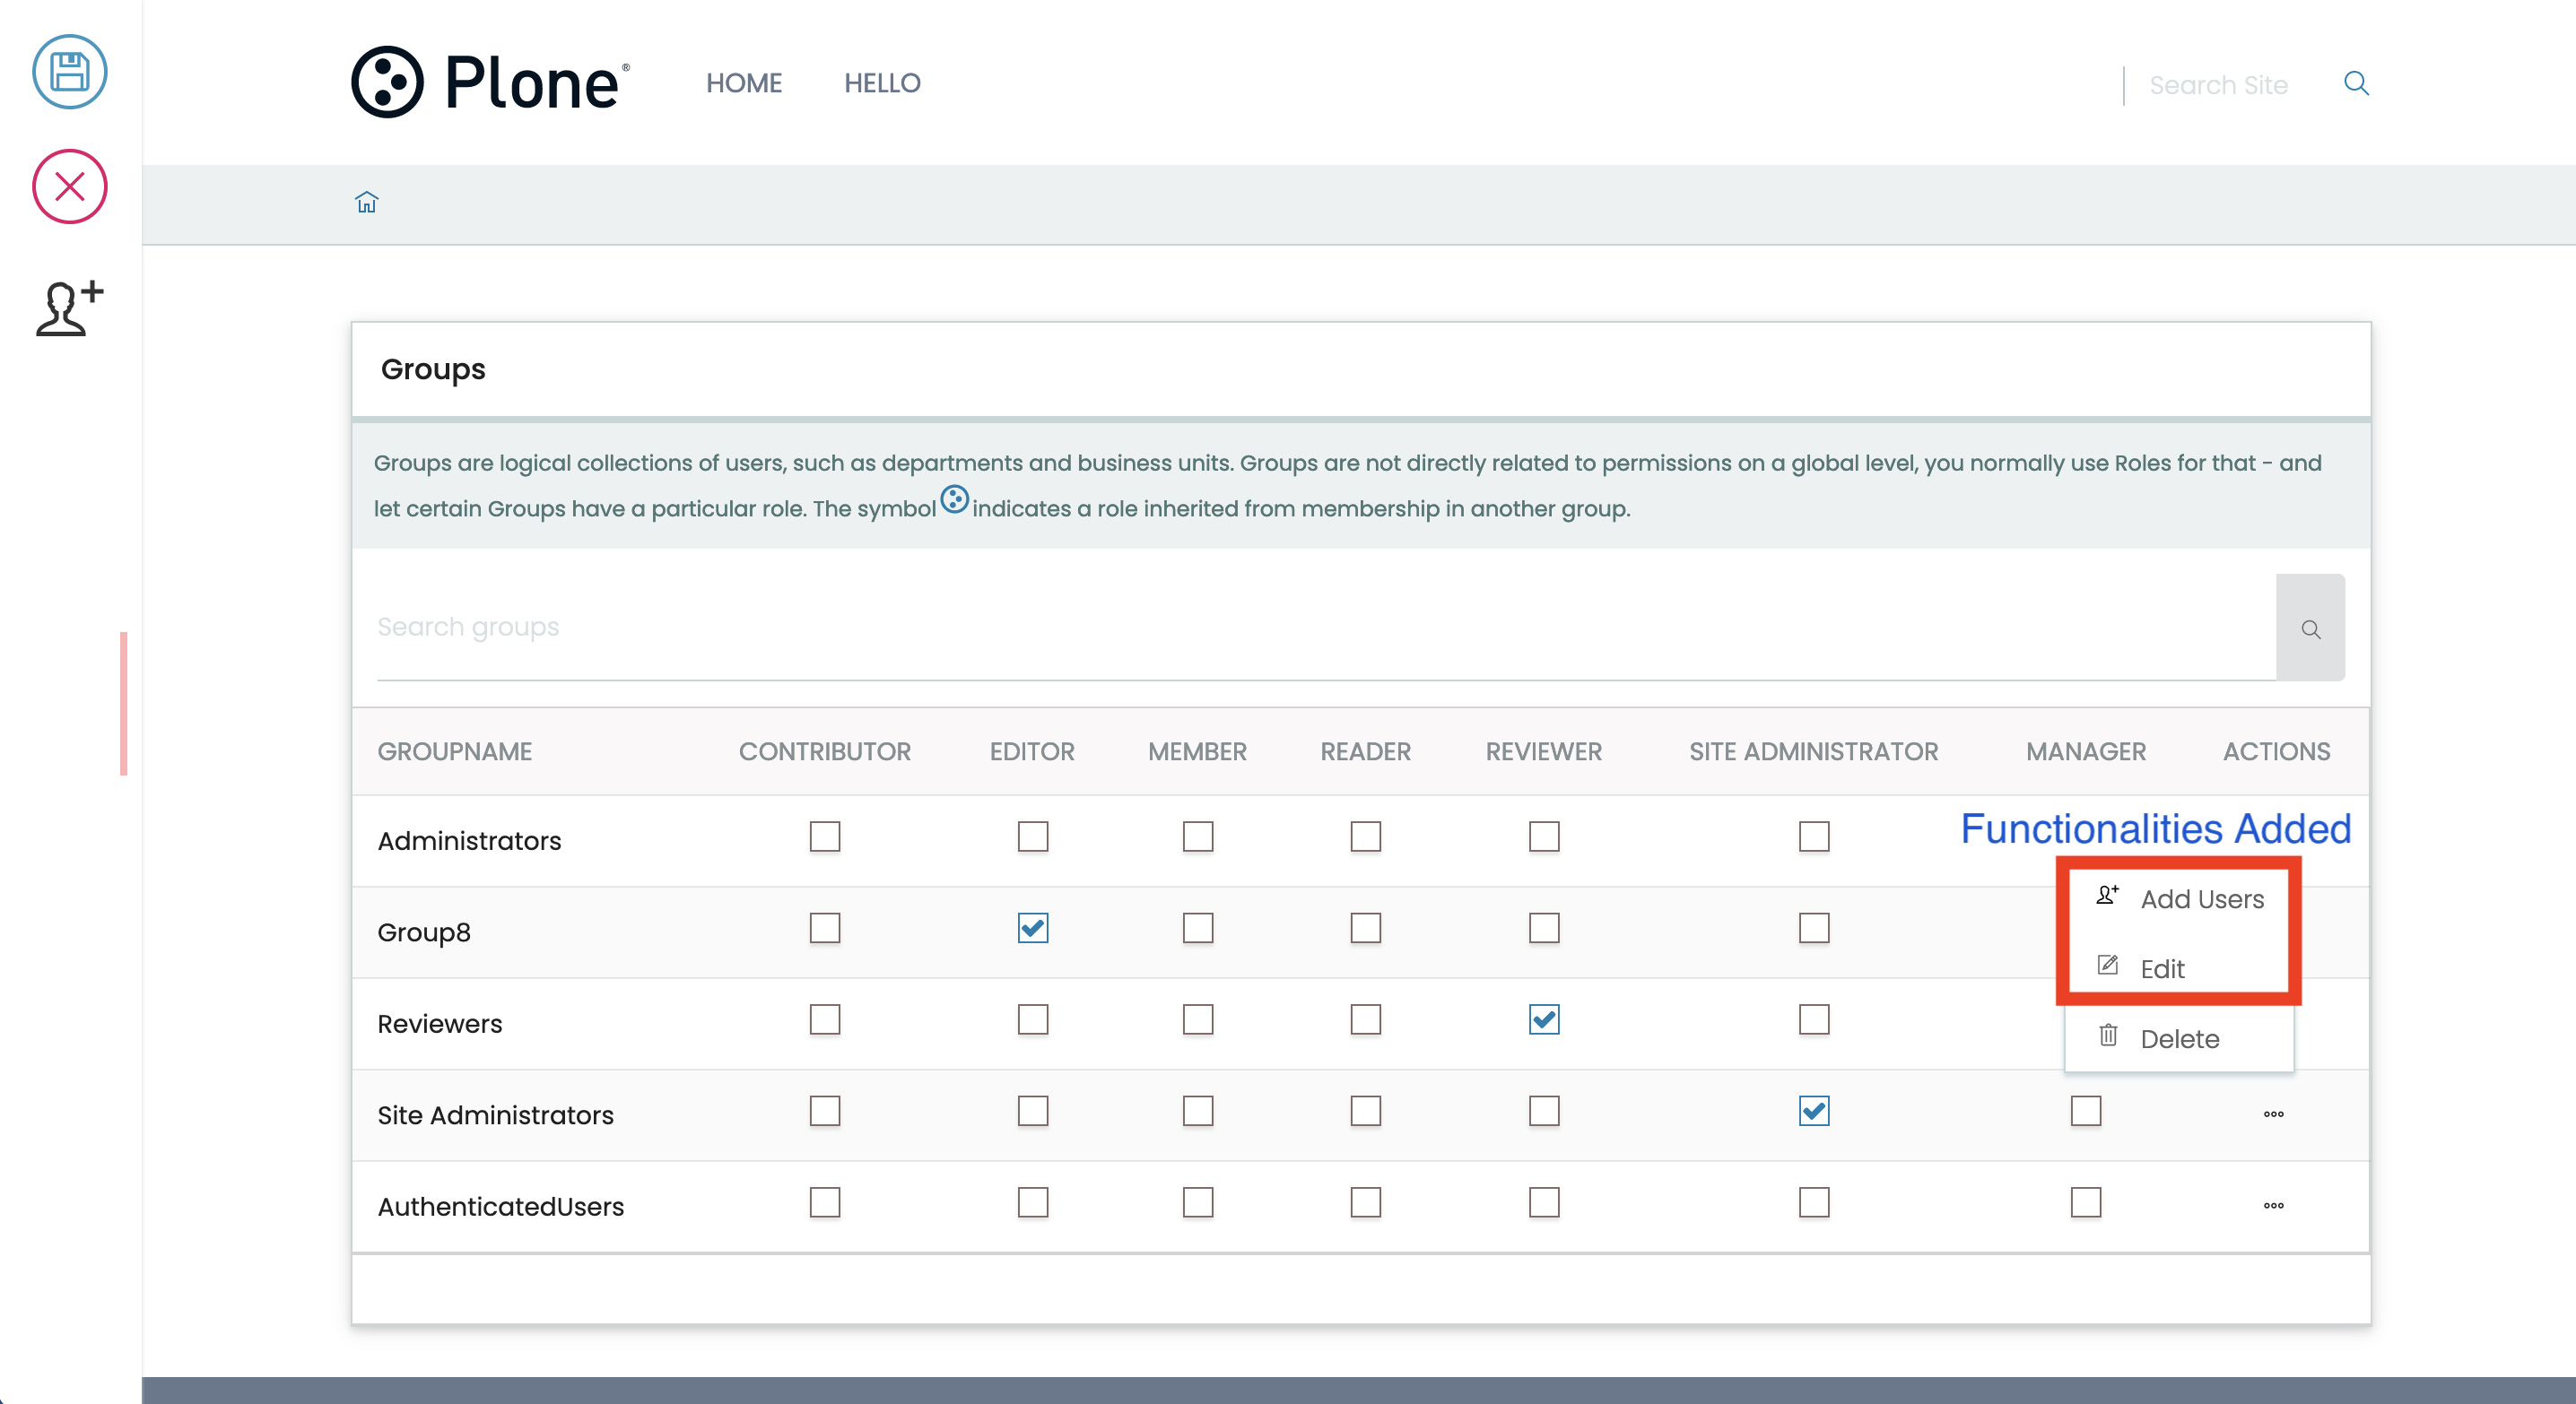Open the actions menu for AuthenticatedUsers row
Viewport: 2576px width, 1404px height.
point(2274,1205)
